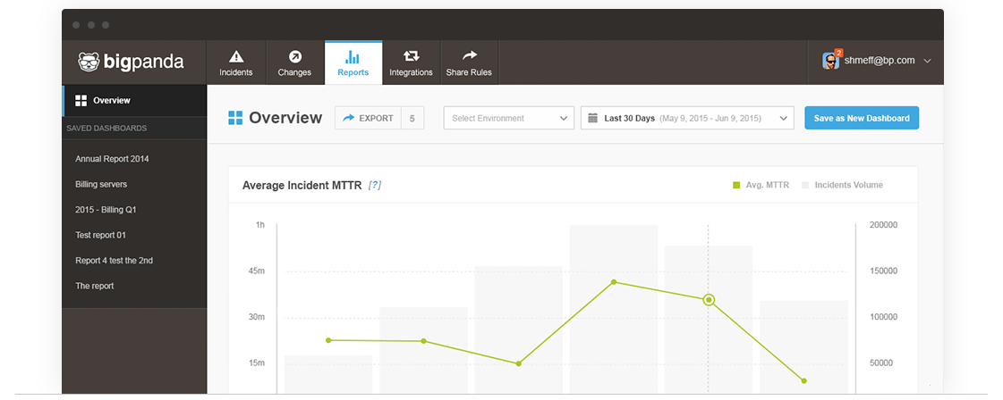Open the Changes tab
The width and height of the screenshot is (1003, 400).
click(x=294, y=62)
